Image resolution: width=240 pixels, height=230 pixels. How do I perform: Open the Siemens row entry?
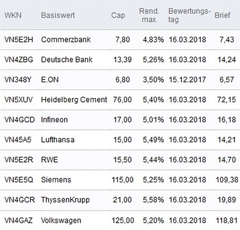56,180
